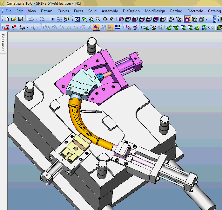
Task: Open the Electrode menu
Action: click(x=195, y=11)
